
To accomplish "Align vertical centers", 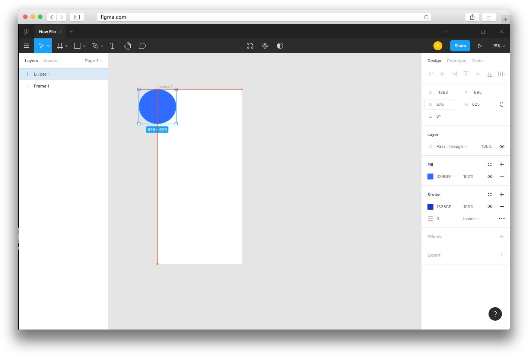I will pyautogui.click(x=478, y=74).
